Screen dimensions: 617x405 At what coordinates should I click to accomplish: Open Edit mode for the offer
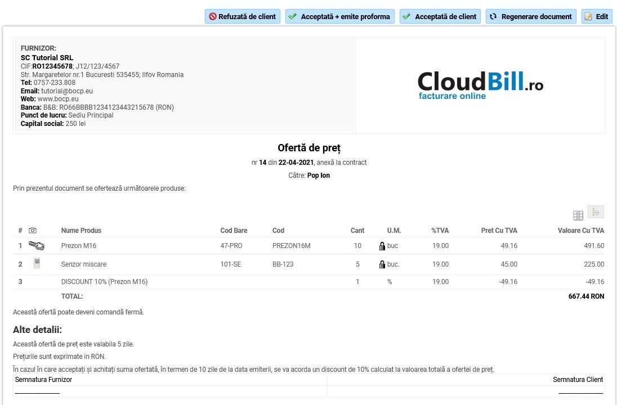coord(596,17)
